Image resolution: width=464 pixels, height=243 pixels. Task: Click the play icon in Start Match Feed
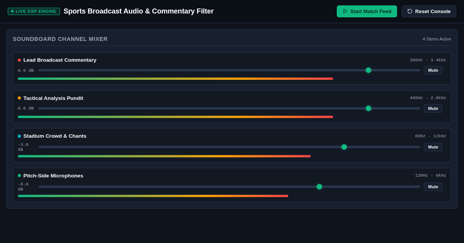[345, 11]
